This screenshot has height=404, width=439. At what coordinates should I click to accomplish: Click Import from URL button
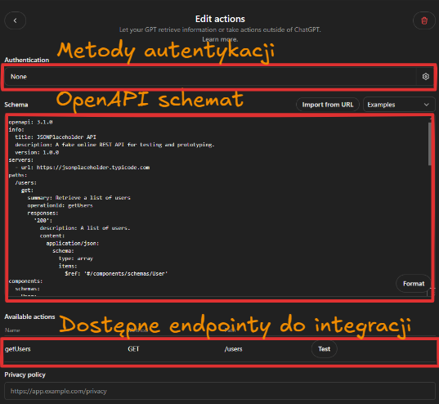point(328,105)
